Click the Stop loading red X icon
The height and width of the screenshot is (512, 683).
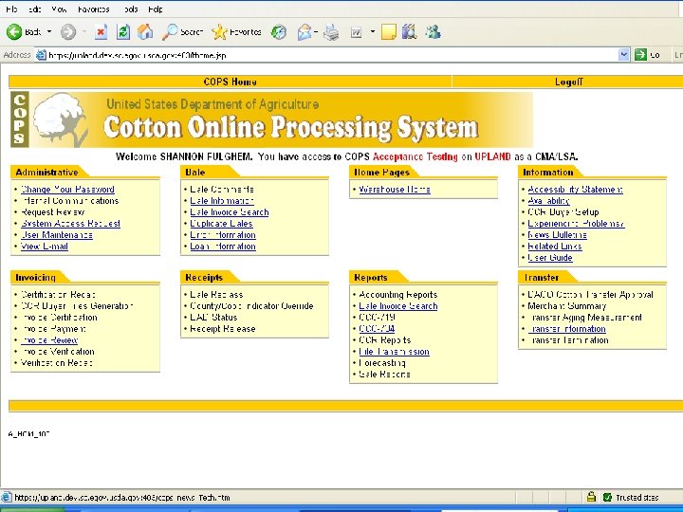tap(102, 31)
